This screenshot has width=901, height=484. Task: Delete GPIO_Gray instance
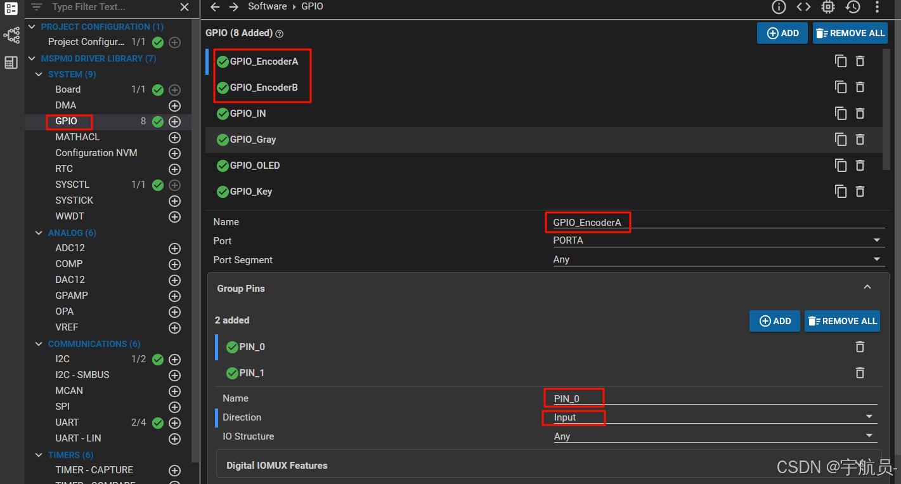860,140
